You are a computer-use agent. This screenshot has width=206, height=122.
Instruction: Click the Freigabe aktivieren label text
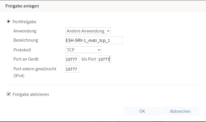[31, 94]
